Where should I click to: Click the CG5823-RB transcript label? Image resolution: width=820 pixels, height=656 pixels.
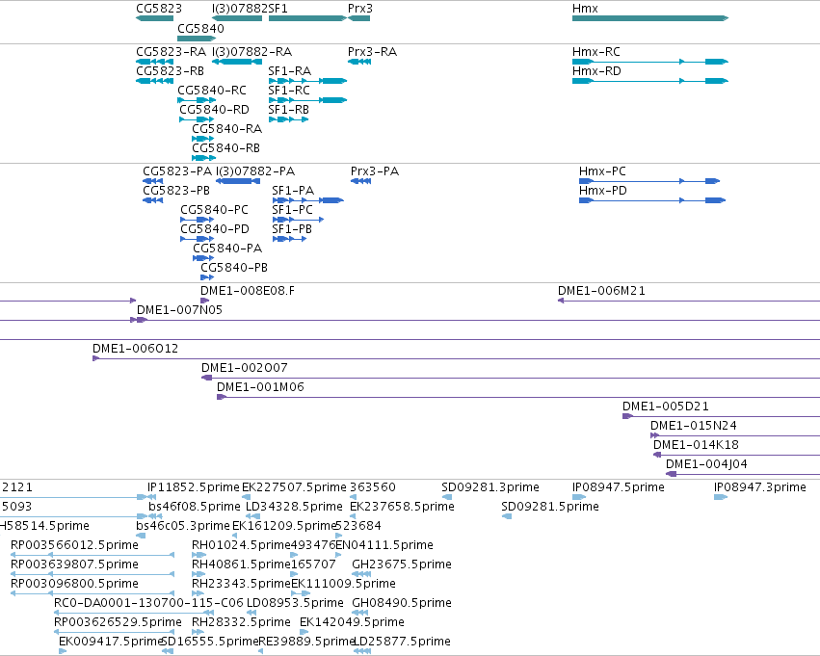[x=170, y=71]
